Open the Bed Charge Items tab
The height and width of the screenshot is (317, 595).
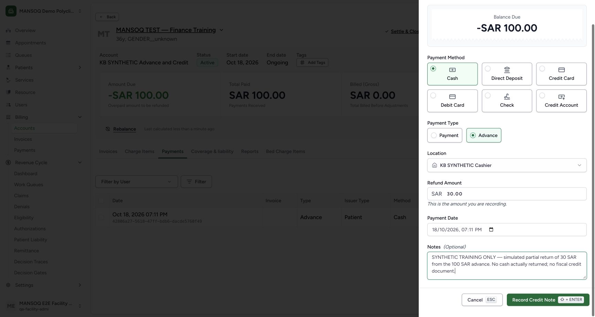[285, 151]
